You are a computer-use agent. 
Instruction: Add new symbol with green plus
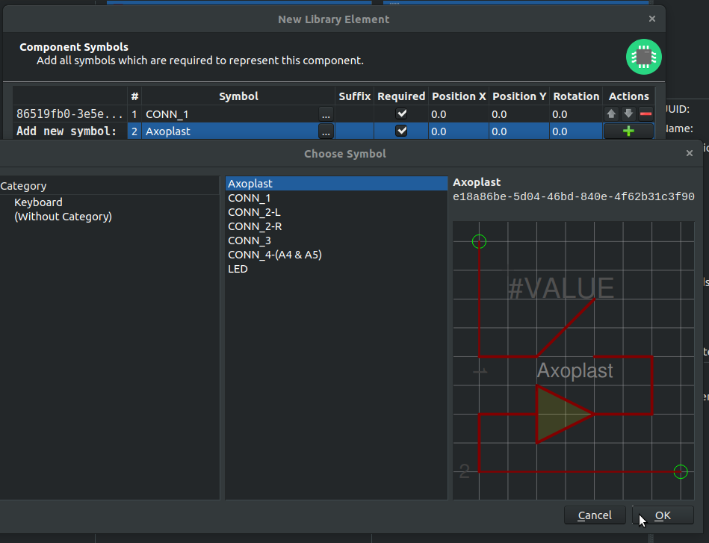click(628, 131)
